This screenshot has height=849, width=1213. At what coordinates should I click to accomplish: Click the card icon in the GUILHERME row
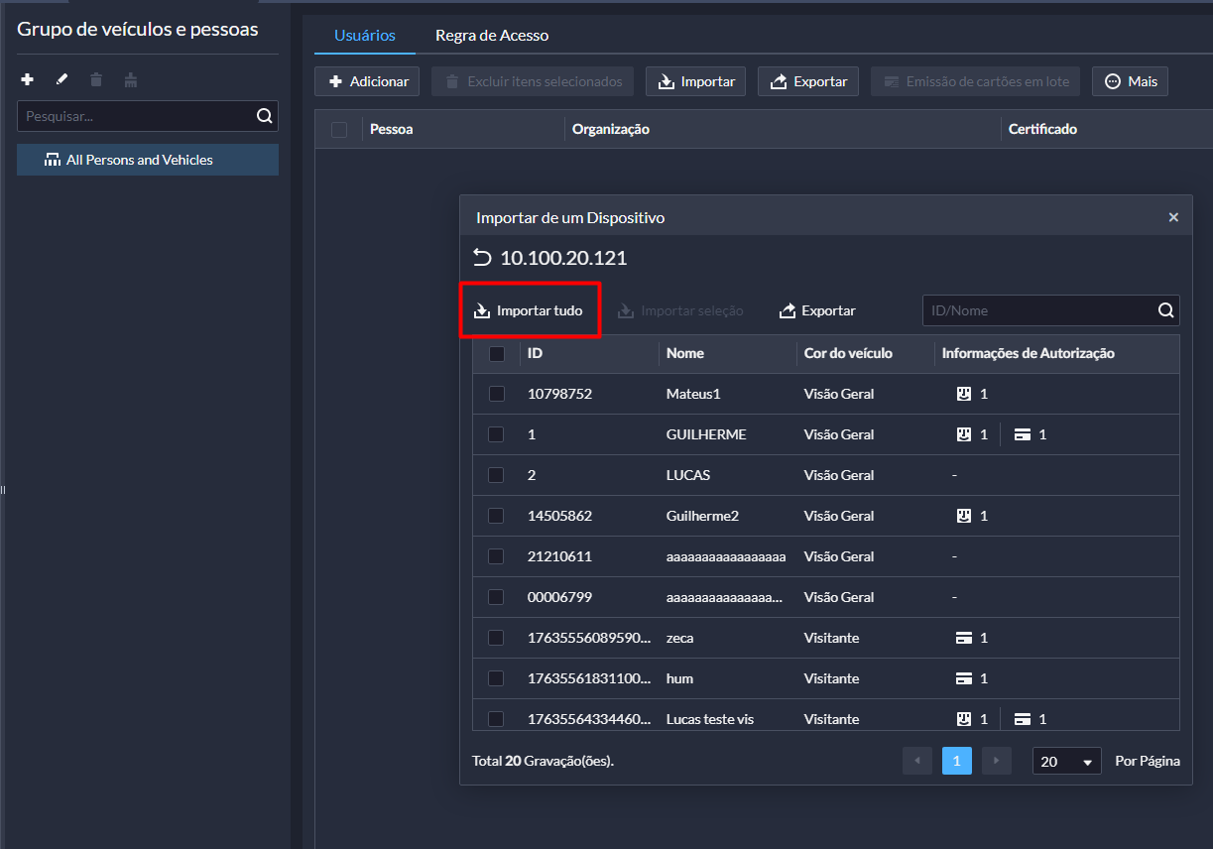pos(1024,434)
